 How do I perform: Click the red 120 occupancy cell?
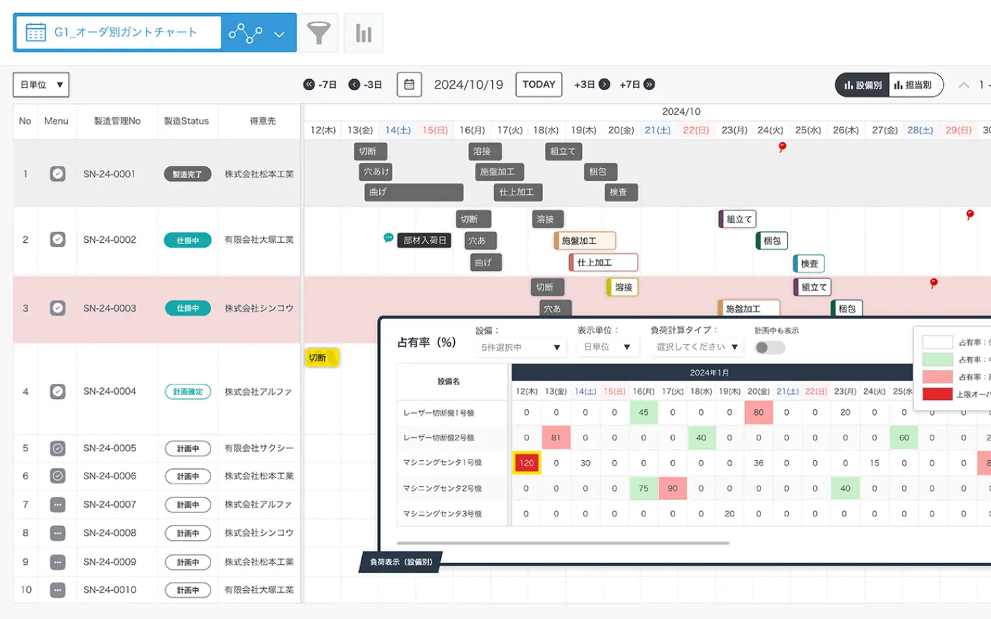[x=526, y=463]
